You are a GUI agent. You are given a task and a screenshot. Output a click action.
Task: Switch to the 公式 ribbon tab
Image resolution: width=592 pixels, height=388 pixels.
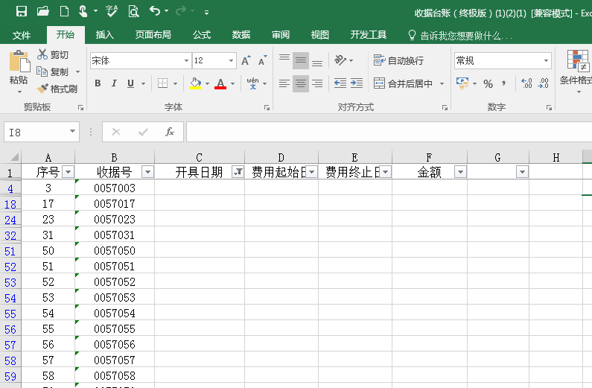[x=202, y=35]
